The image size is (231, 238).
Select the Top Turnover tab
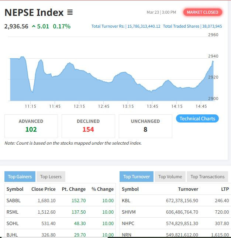[x=137, y=177]
